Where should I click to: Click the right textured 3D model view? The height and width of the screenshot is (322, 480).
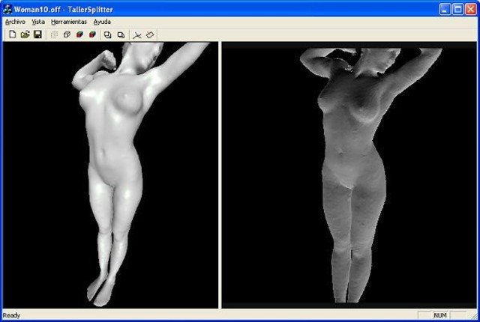tap(349, 175)
